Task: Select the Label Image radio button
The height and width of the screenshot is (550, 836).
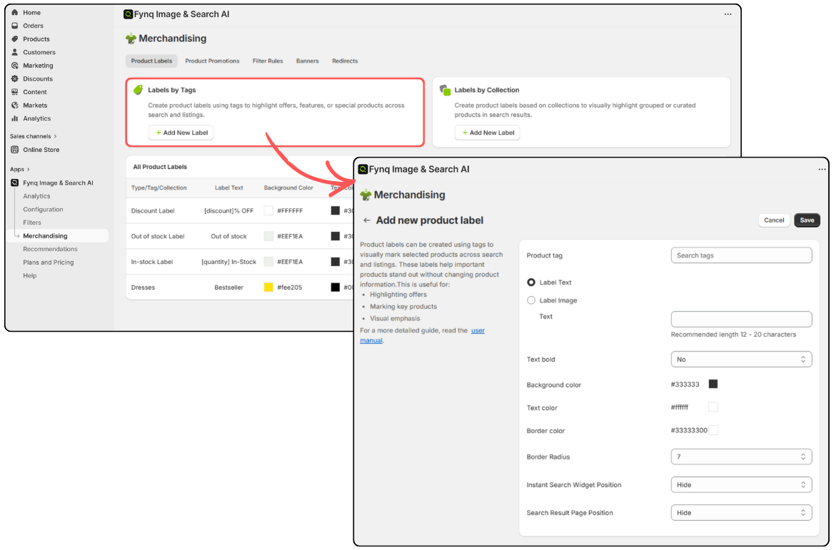Action: pyautogui.click(x=531, y=300)
